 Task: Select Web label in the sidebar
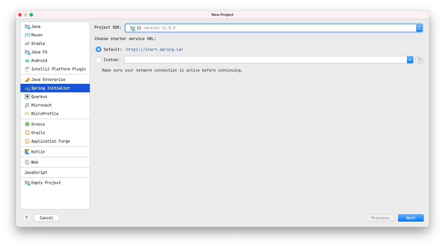(35, 162)
